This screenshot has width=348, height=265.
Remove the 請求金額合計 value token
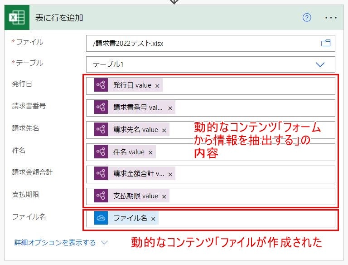pos(170,174)
